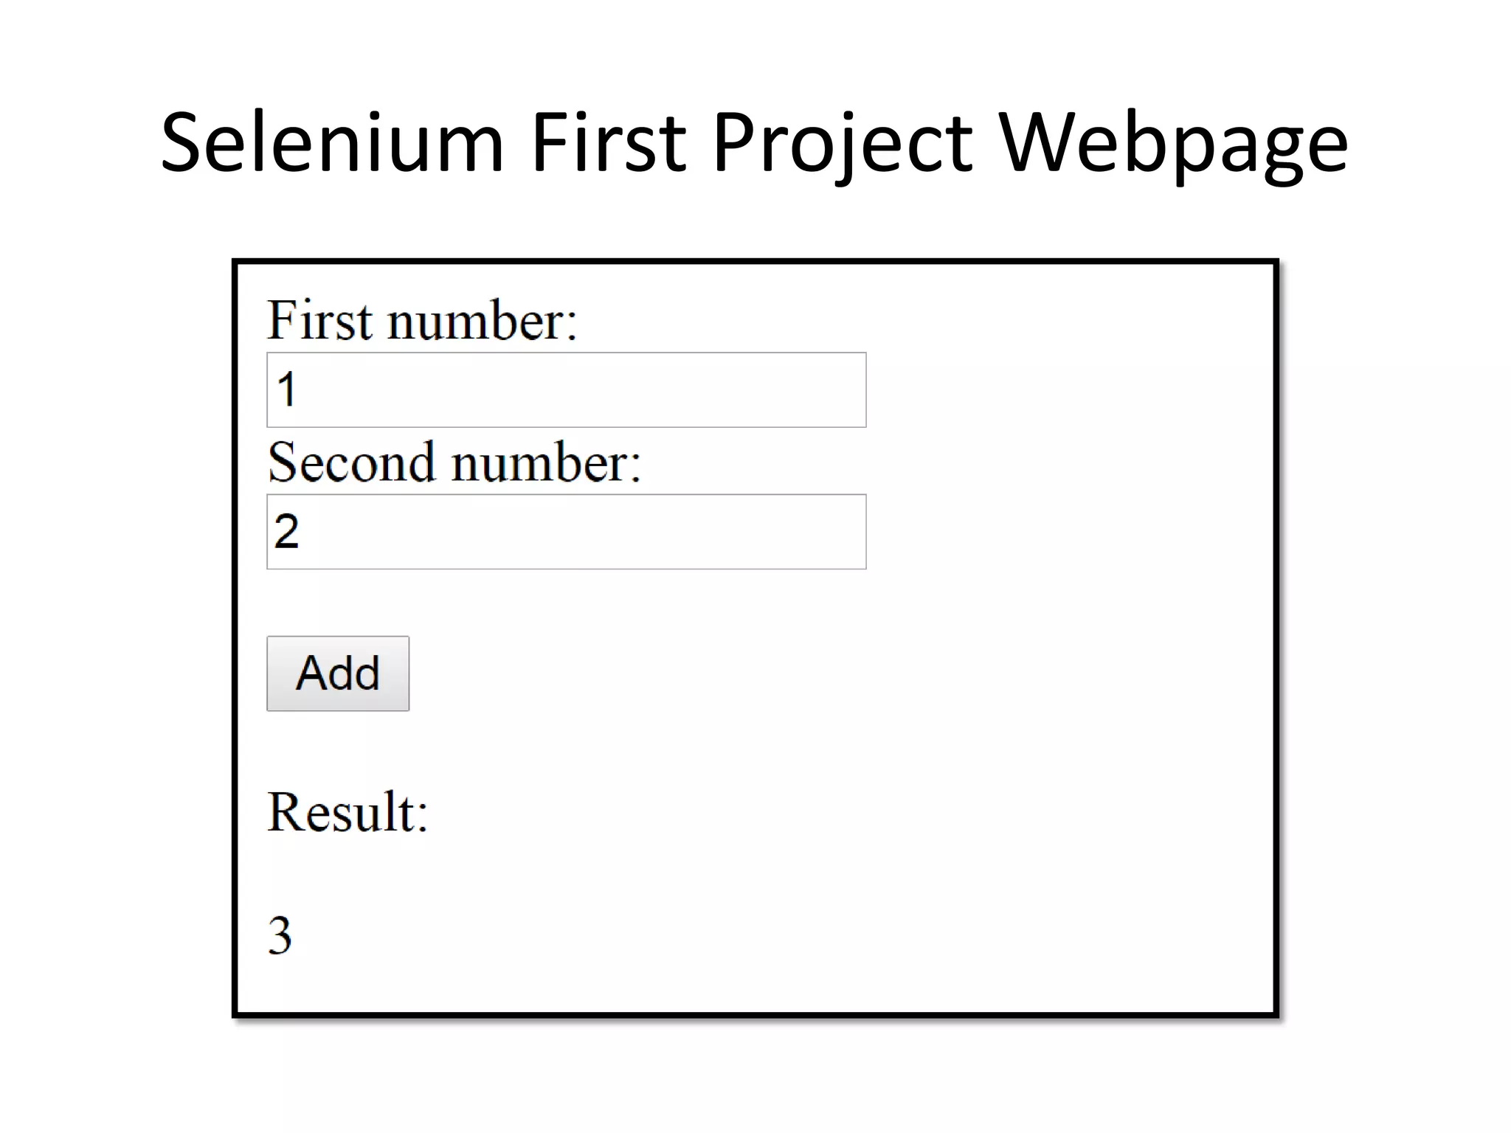This screenshot has height=1133, width=1511.
Task: Click the letter R of the Result label
Action: (283, 811)
